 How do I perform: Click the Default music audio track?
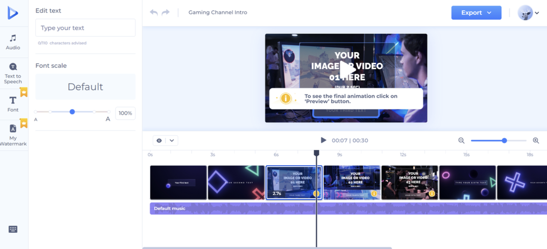coord(348,208)
